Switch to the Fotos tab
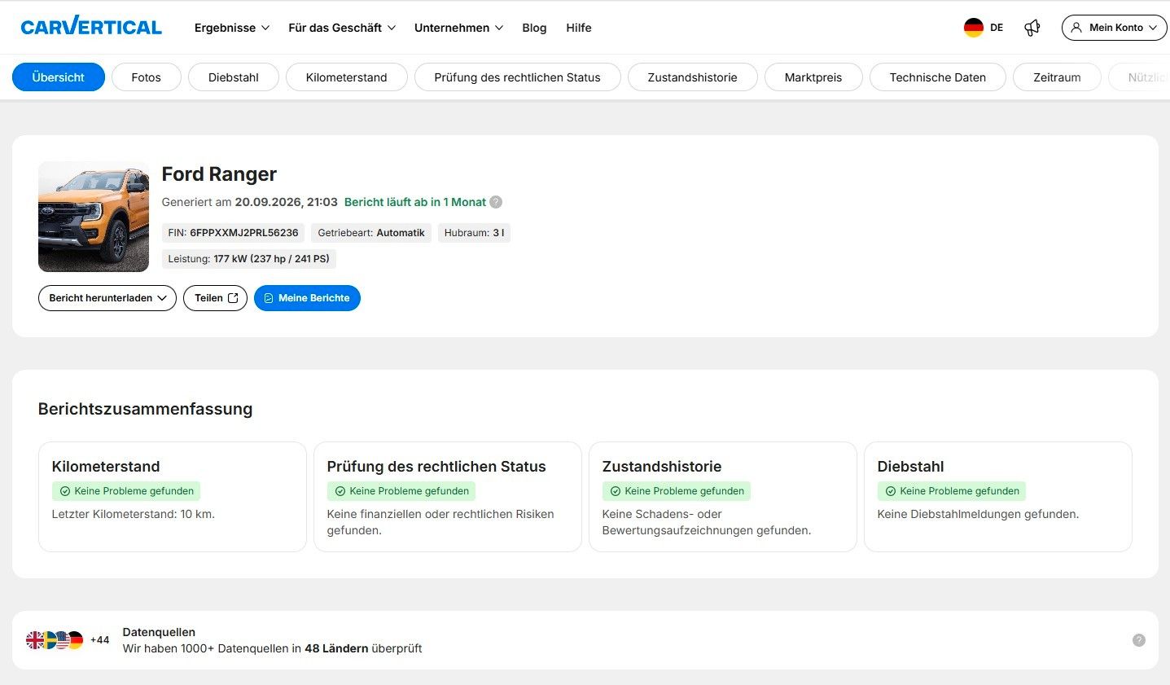Viewport: 1170px width, 685px height. [147, 77]
